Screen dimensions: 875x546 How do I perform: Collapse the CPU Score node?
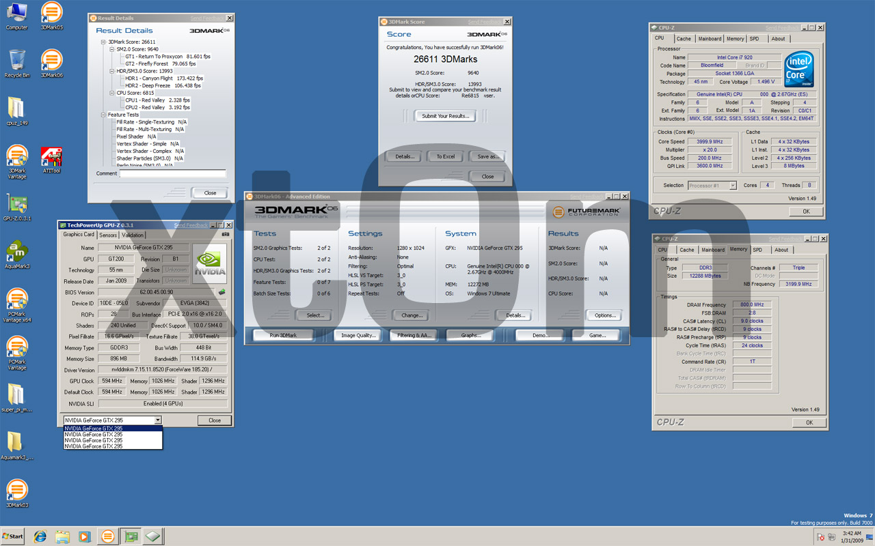click(112, 93)
